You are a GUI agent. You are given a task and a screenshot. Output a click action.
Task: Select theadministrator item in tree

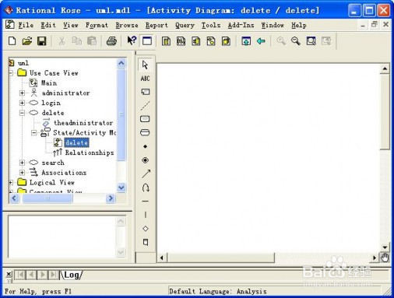[83, 123]
